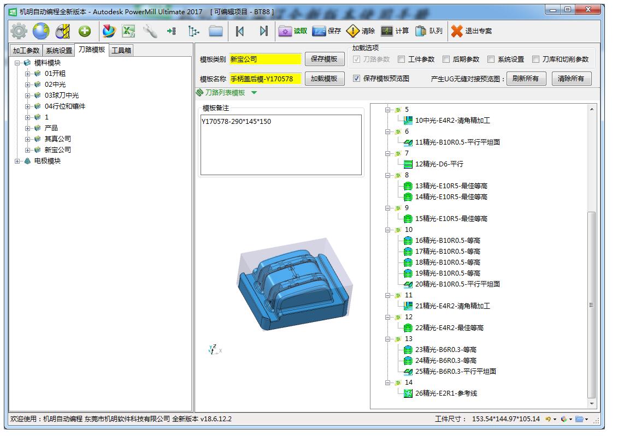Click the wrench tool icon
This screenshot has height=436, width=618.
[x=150, y=31]
